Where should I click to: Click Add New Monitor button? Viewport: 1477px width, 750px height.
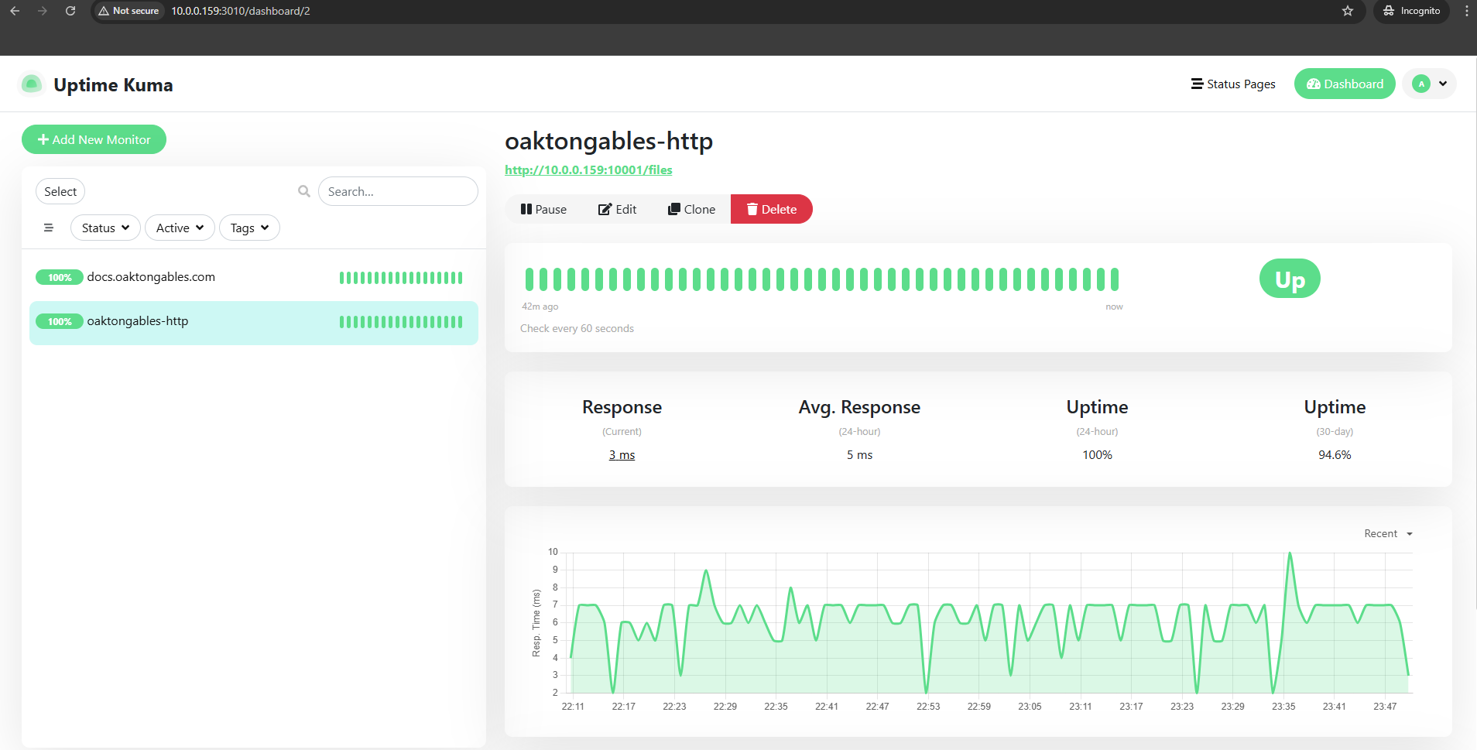click(94, 139)
